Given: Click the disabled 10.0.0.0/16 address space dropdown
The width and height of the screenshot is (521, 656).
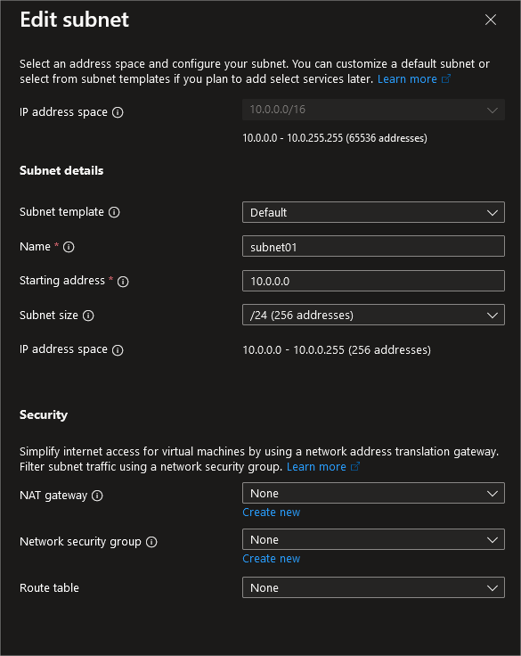Looking at the screenshot, I should [x=373, y=110].
